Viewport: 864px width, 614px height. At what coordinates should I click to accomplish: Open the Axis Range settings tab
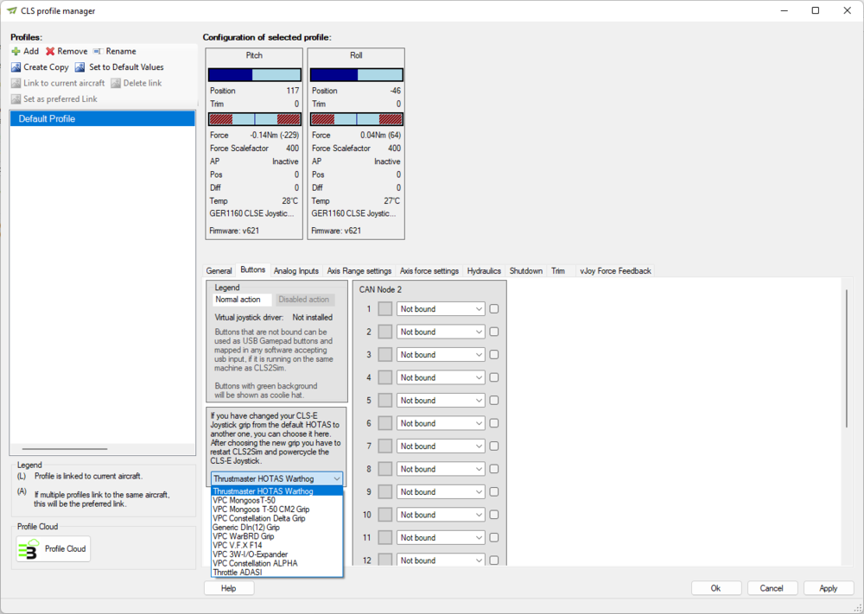tap(359, 271)
